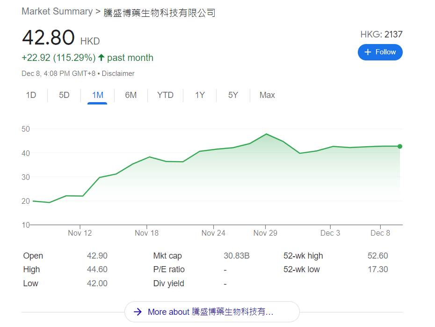Select the 1M range tab
Viewport: 435px width, 327px height.
[98, 95]
